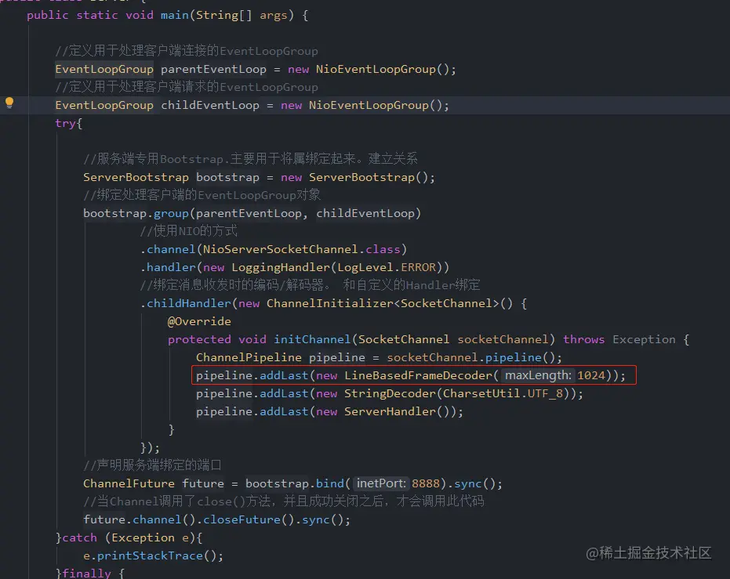730x579 pixels.
Task: Click the "ChannelInitializer" class name
Action: pyautogui.click(x=330, y=304)
